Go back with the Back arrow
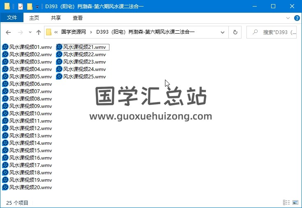The image size is (302, 208). coord(8,32)
